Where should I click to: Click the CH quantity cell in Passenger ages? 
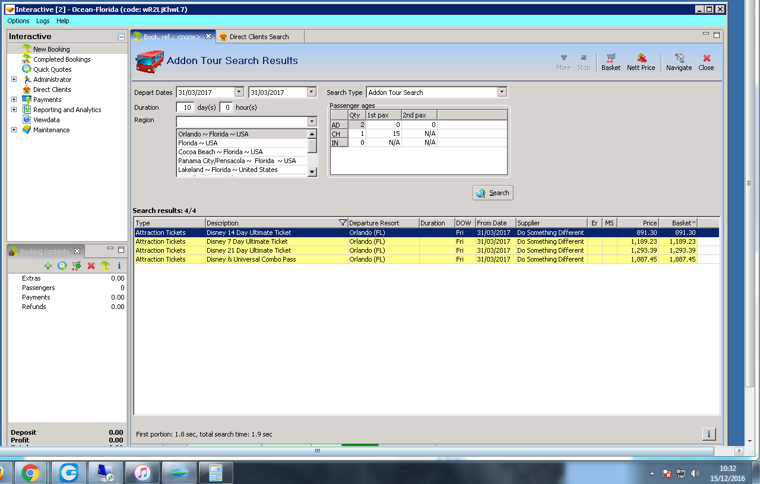pyautogui.click(x=357, y=133)
